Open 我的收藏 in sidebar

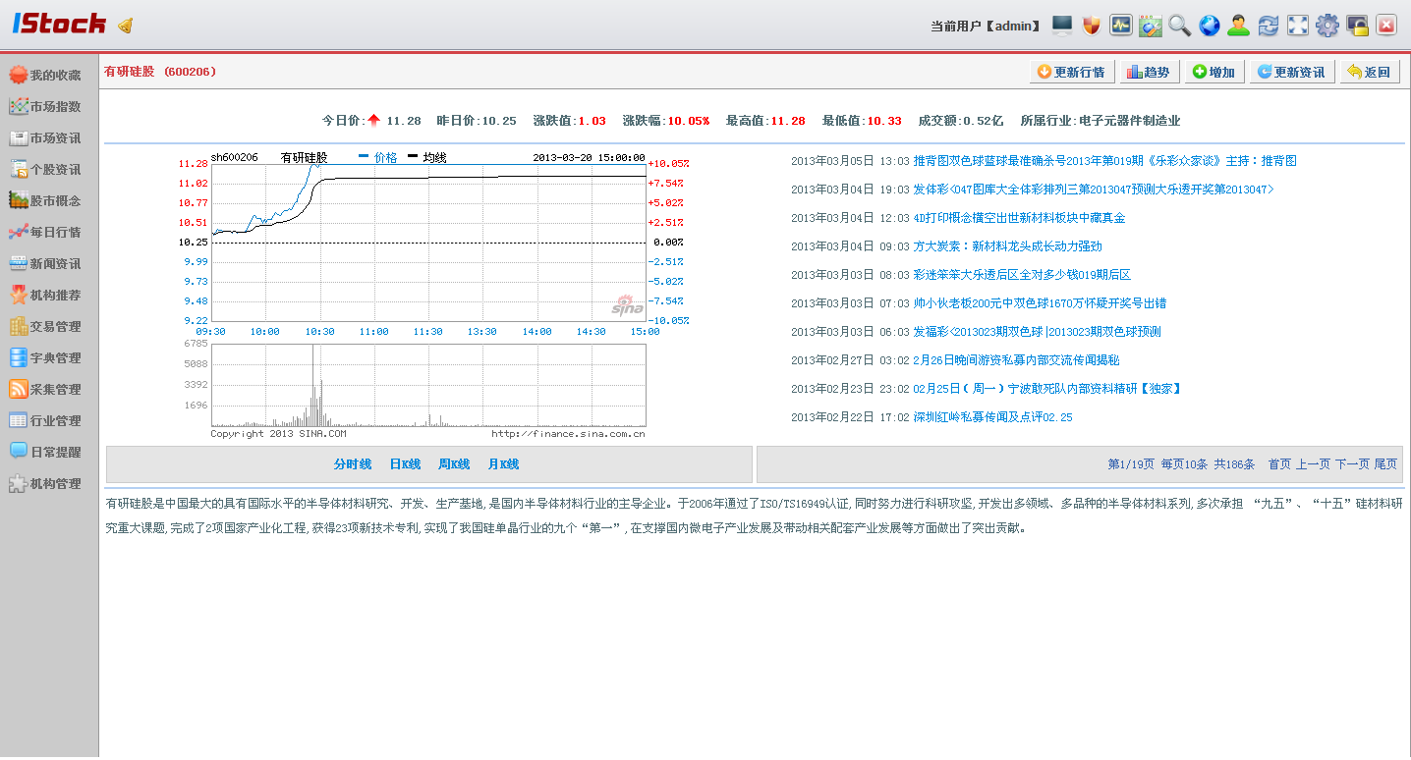pyautogui.click(x=45, y=75)
